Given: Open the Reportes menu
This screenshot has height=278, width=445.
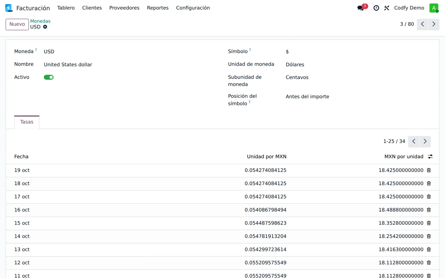Looking at the screenshot, I should click(x=158, y=8).
